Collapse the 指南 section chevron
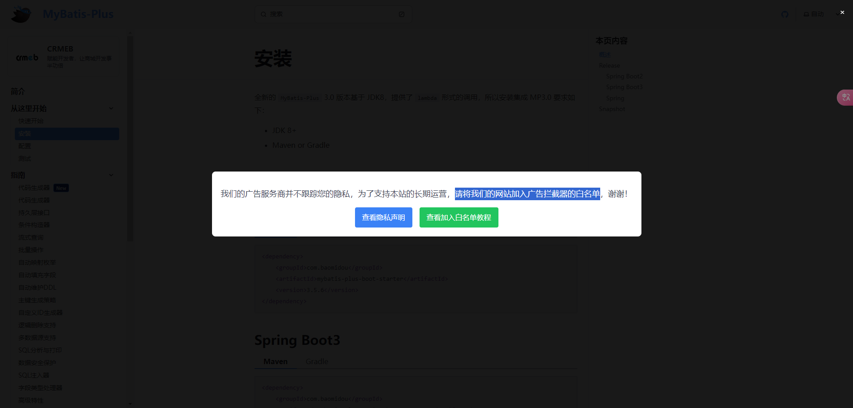This screenshot has height=408, width=853. pos(111,175)
